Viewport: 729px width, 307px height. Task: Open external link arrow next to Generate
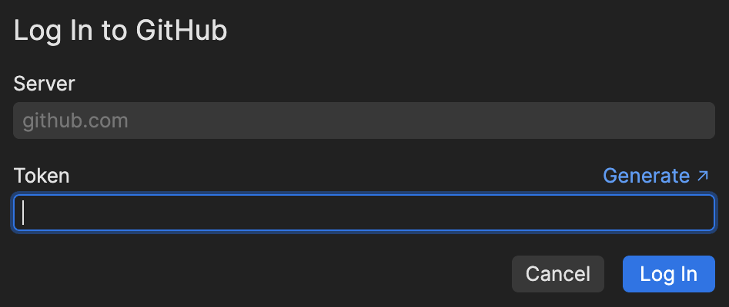coord(702,176)
